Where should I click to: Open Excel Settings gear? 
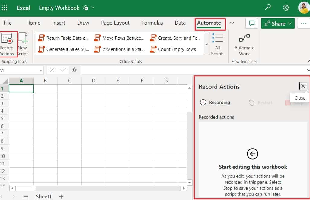(x=286, y=7)
